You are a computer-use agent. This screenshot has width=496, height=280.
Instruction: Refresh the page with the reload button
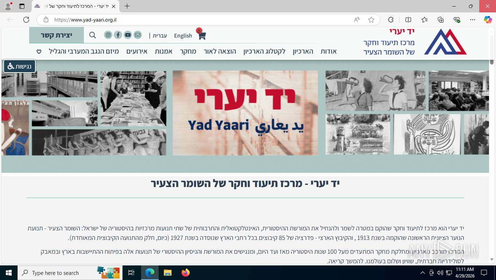[x=26, y=20]
